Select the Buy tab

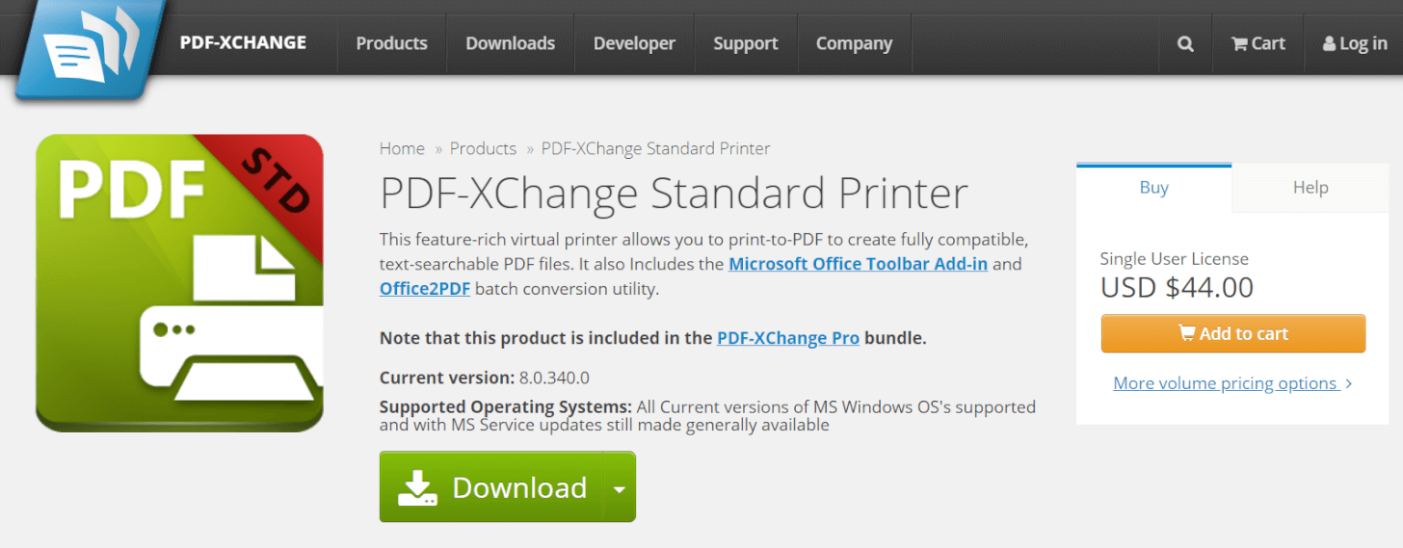[x=1153, y=188]
